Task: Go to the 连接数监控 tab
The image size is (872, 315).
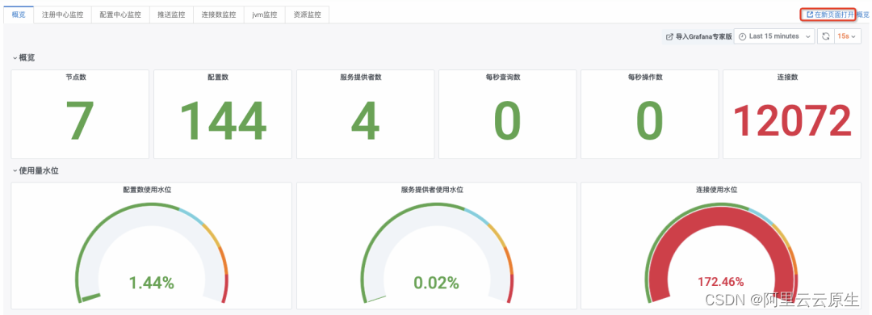Action: click(219, 15)
